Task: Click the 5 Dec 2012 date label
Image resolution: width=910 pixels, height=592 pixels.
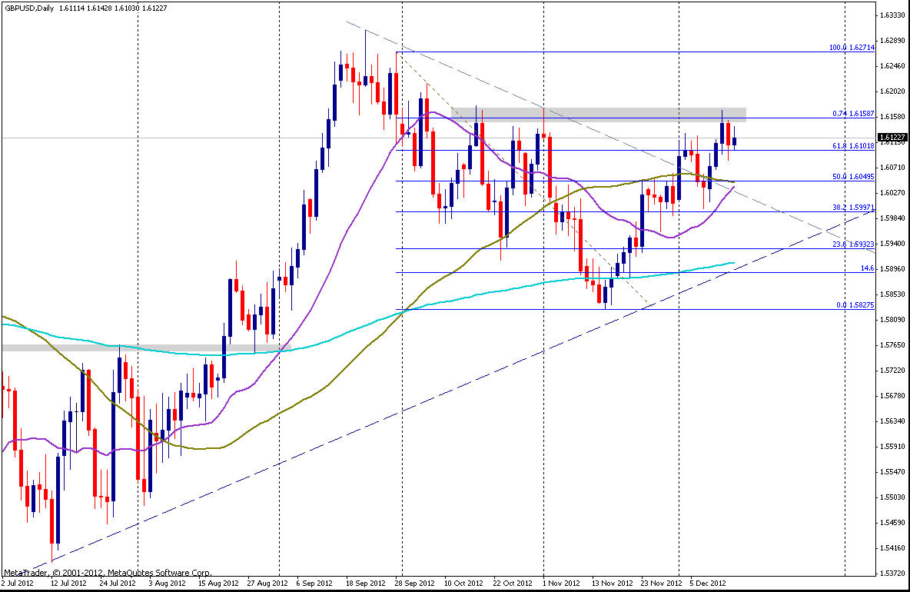Action: click(x=706, y=583)
